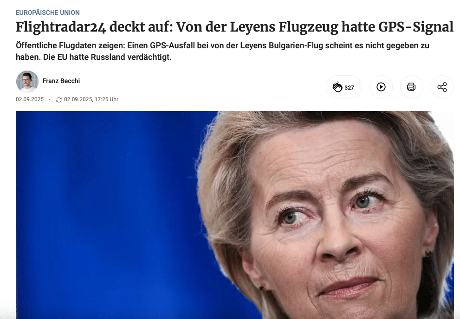
Task: Go to the EUROPÄISCHE UNION category
Action: (48, 13)
